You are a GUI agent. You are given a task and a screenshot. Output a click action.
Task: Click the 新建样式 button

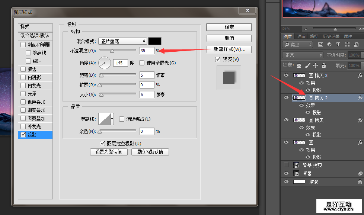[x=229, y=49]
